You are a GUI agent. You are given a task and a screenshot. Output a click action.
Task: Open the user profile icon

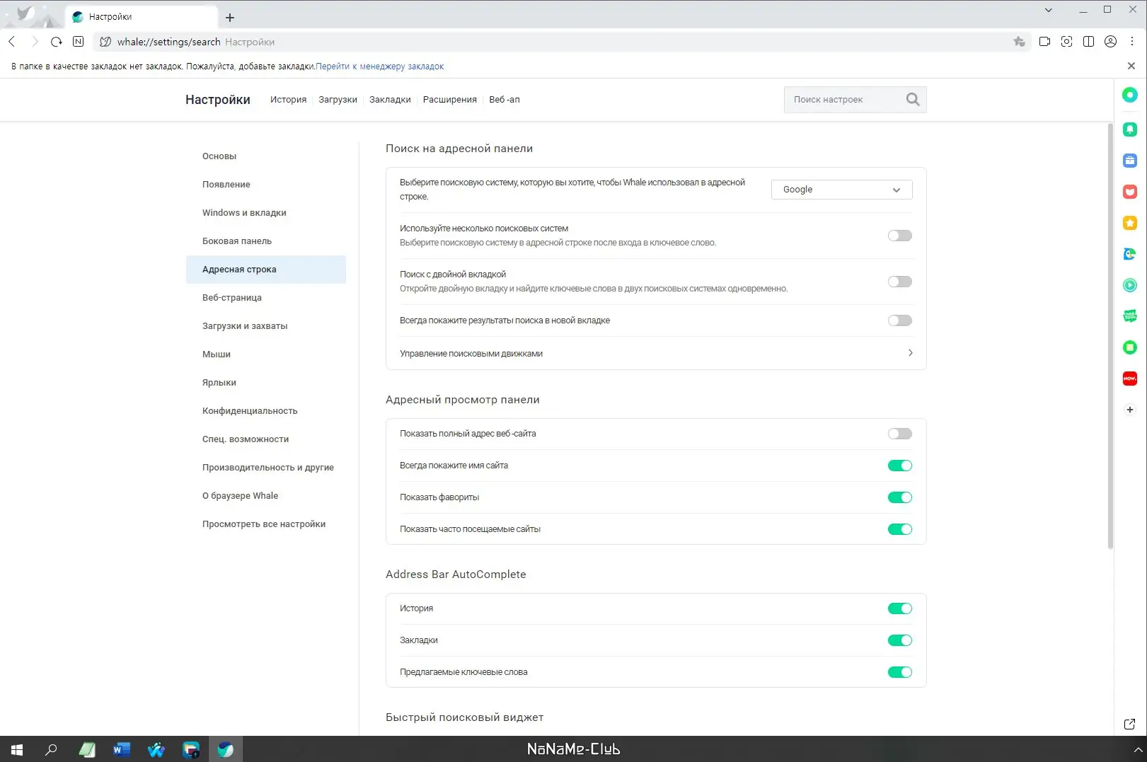(1110, 42)
